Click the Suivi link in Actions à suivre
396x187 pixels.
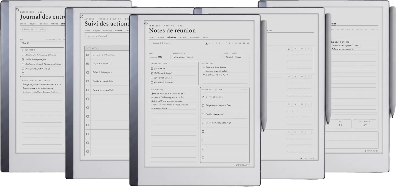point(244,90)
